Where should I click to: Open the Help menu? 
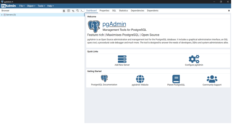tap(50, 6)
